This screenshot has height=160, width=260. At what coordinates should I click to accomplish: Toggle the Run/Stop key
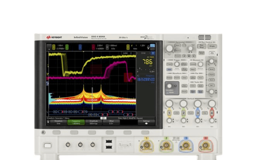click(x=202, y=46)
